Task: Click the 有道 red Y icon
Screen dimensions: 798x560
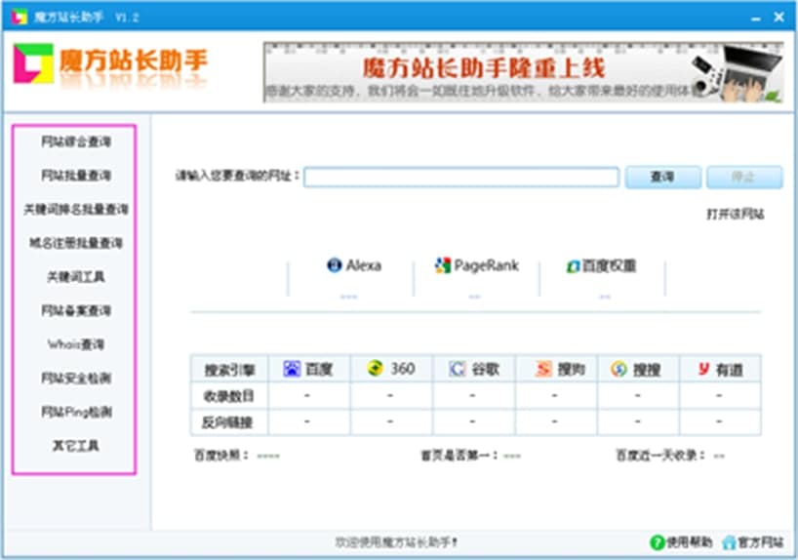Action: 703,369
